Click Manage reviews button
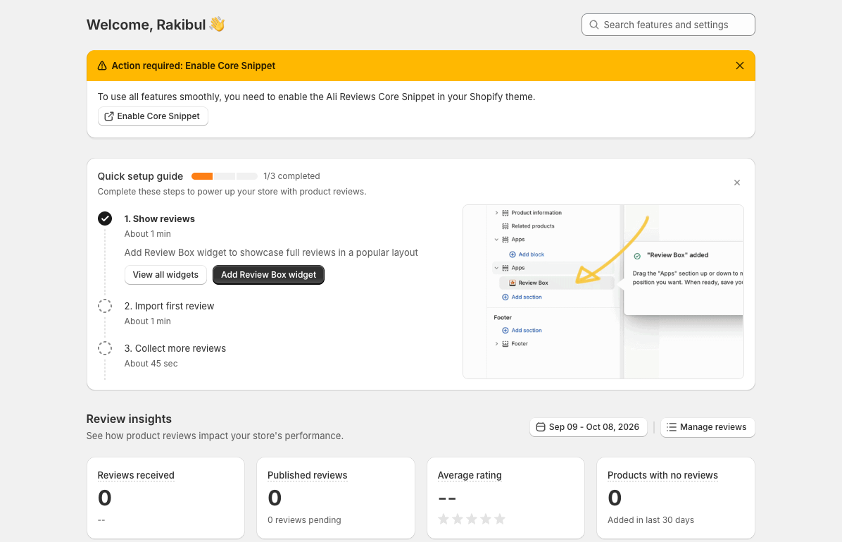 pyautogui.click(x=708, y=427)
